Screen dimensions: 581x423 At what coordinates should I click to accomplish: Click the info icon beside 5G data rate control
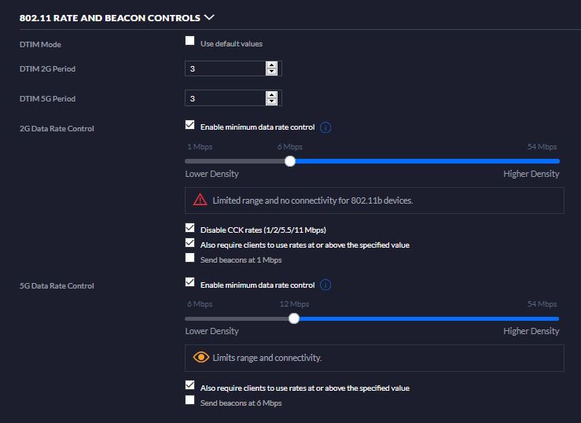(325, 285)
